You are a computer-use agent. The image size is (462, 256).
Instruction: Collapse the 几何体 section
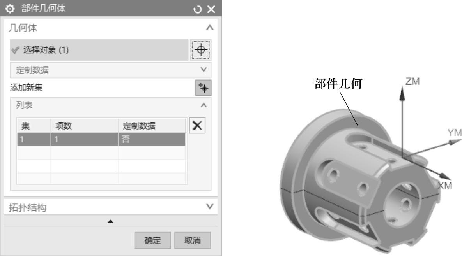(x=209, y=28)
